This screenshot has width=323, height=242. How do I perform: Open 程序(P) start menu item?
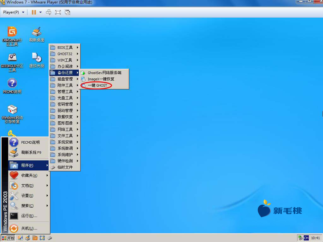coord(29,165)
